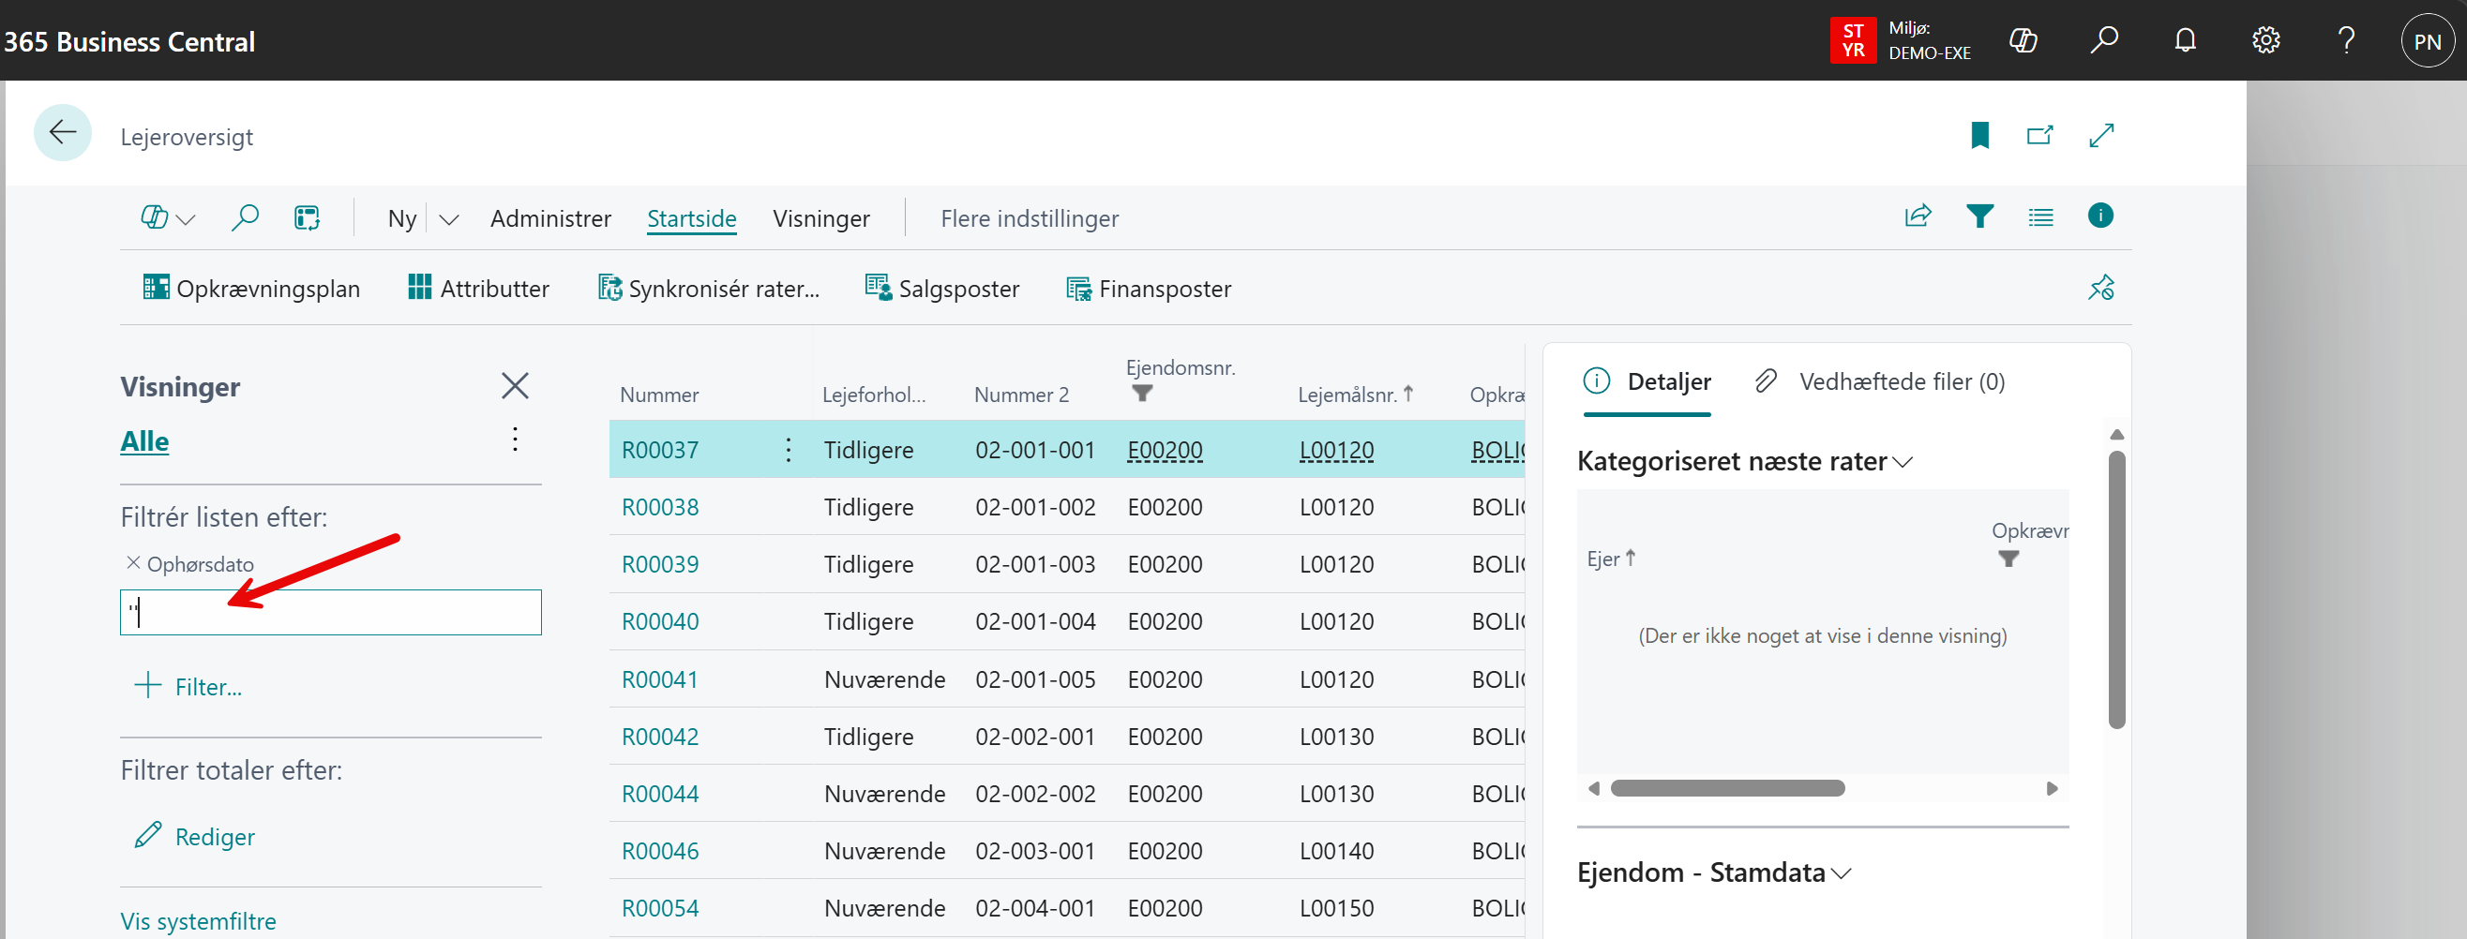The image size is (2467, 939).
Task: Expand the page to full width
Action: (2101, 135)
